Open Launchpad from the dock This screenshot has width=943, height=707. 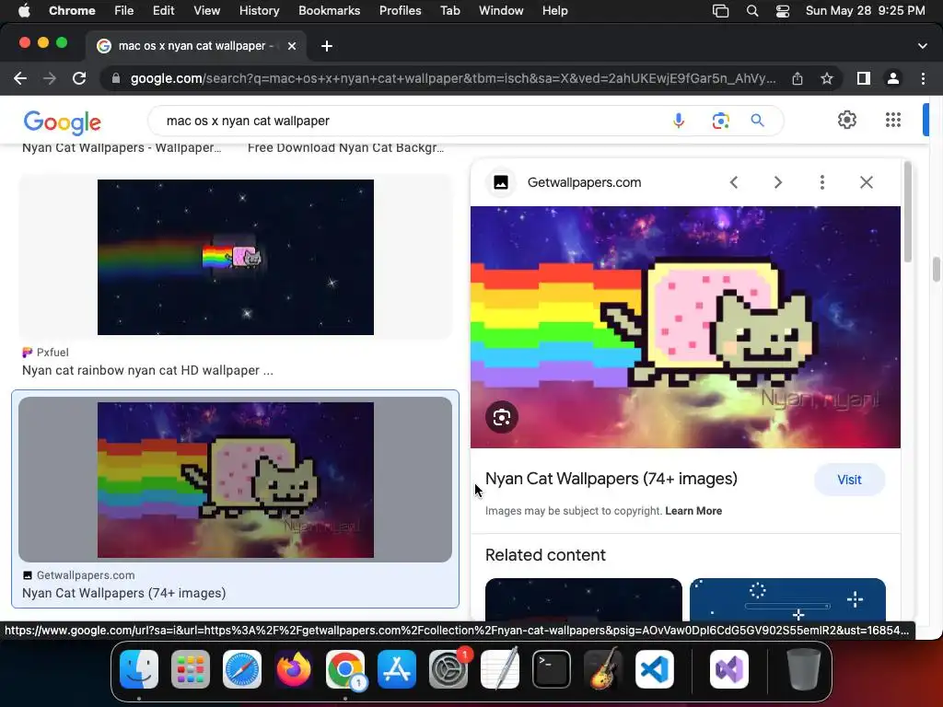(191, 669)
